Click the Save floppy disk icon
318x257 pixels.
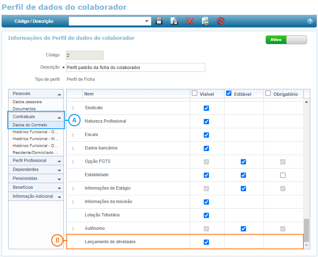pyautogui.click(x=159, y=21)
